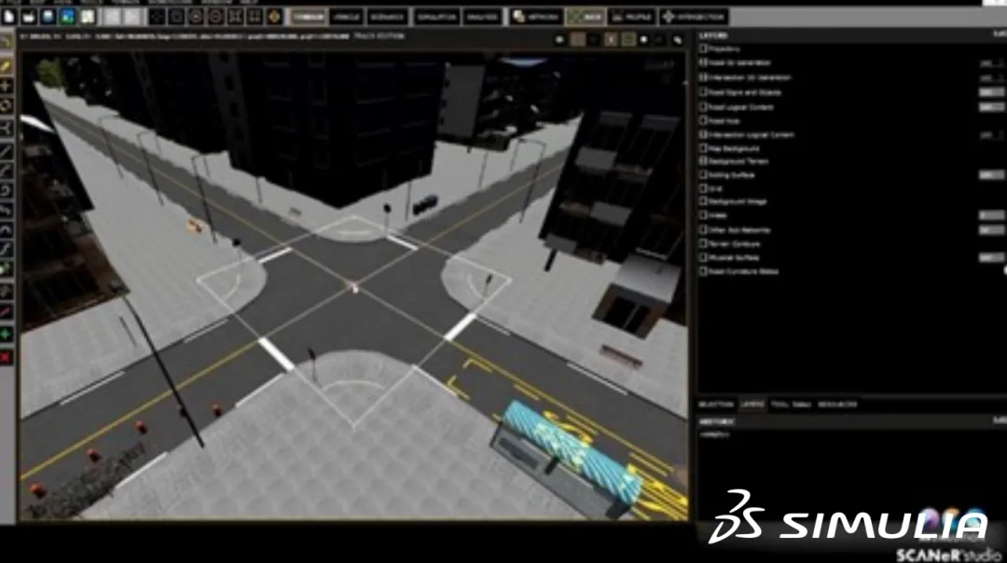Click the NETWORK tool icon
1007x563 pixels.
(x=536, y=17)
